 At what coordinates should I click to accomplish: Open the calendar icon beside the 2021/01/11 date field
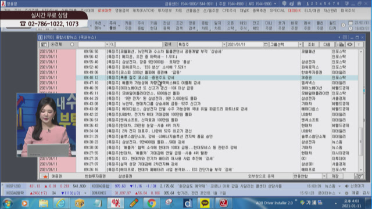tap(266, 44)
